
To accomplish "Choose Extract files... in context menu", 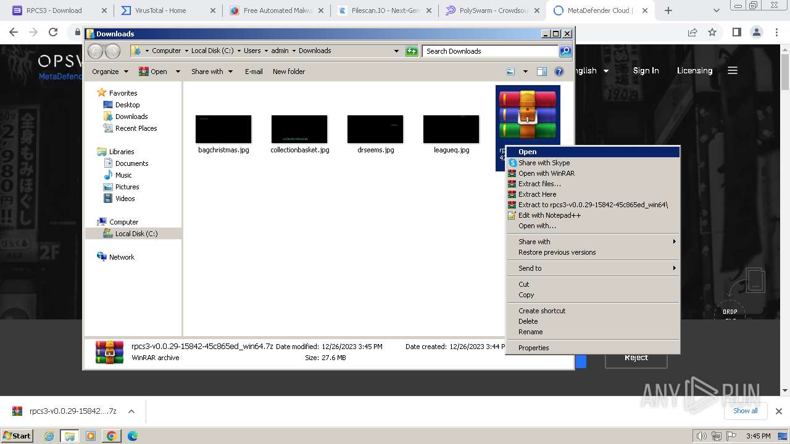I will 592,184.
